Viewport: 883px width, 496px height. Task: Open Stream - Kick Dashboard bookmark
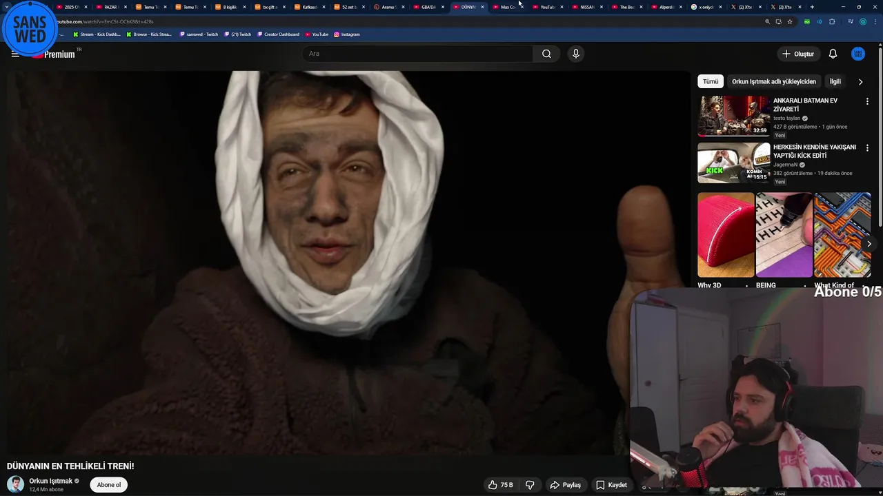[97, 34]
